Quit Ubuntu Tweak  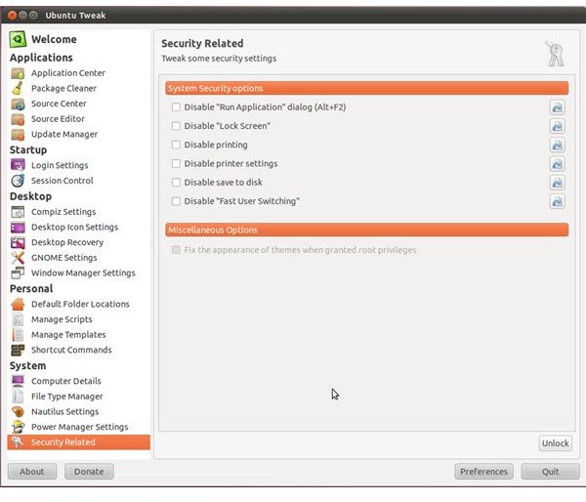(x=551, y=472)
